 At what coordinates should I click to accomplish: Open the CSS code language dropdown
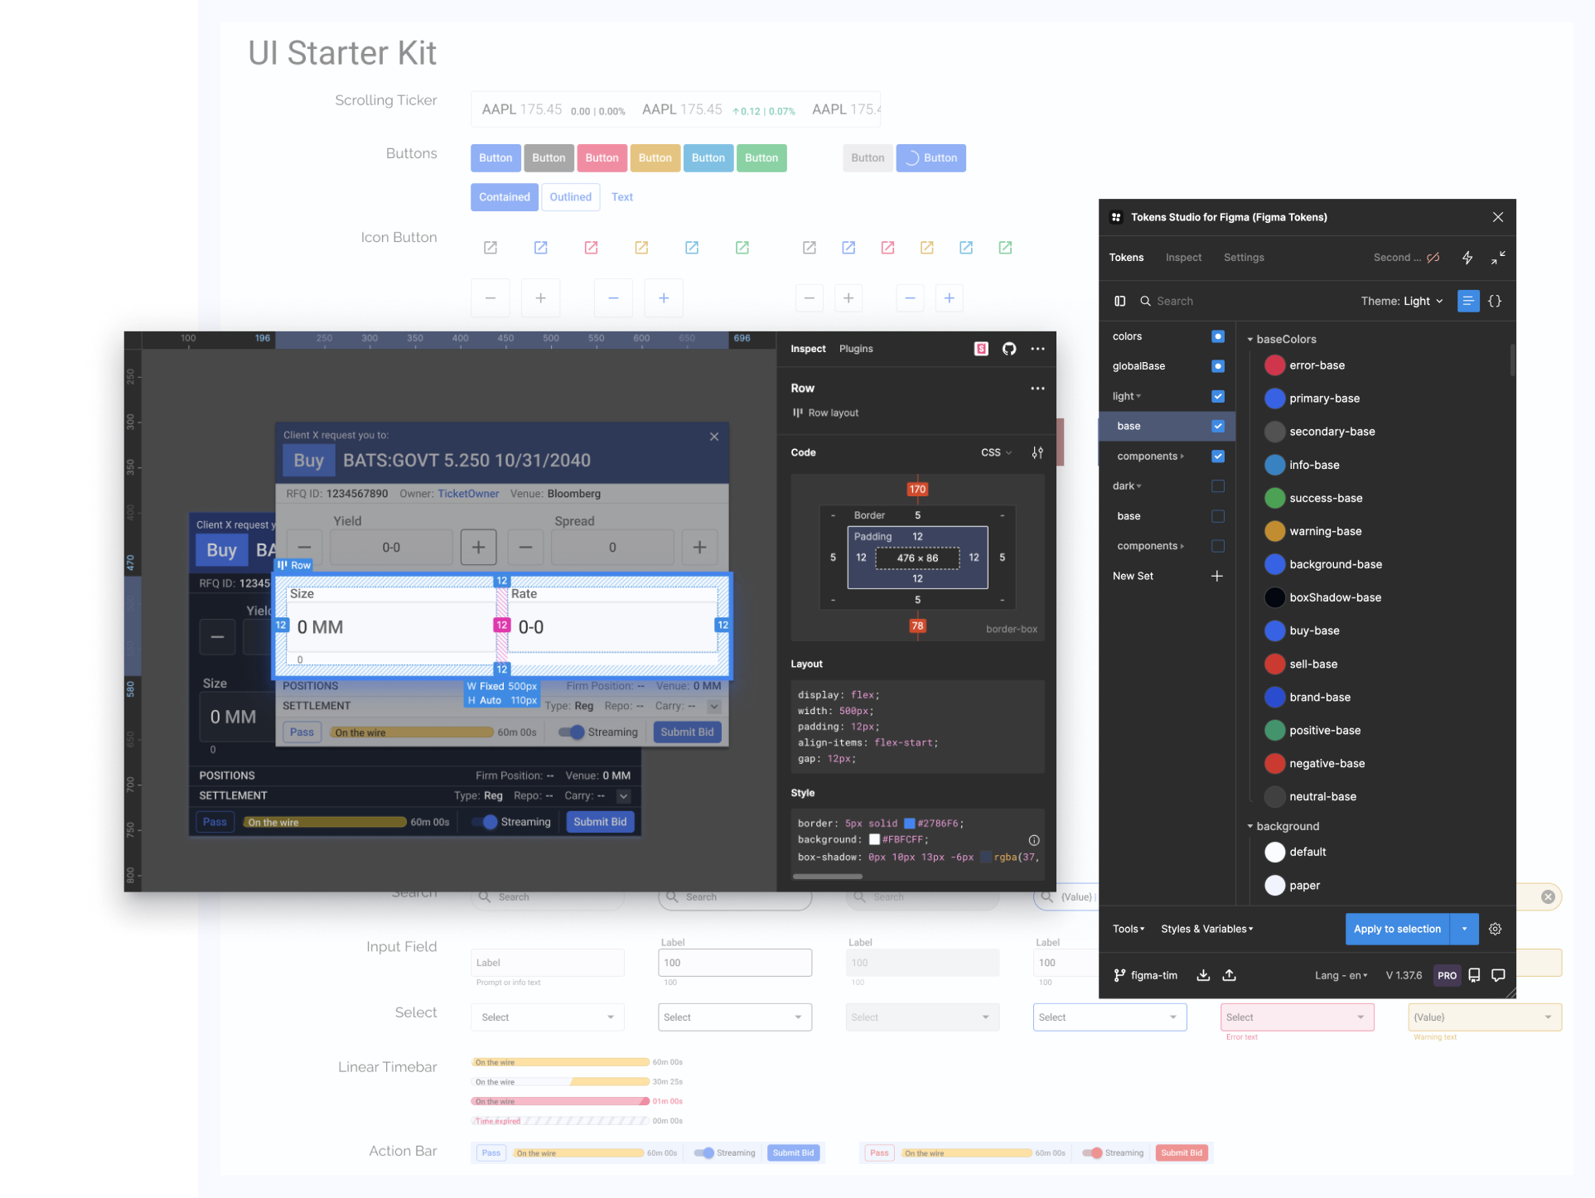(996, 452)
